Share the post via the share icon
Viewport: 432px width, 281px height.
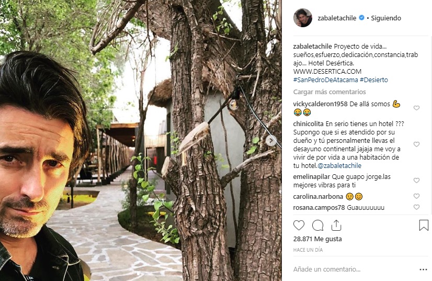click(336, 225)
